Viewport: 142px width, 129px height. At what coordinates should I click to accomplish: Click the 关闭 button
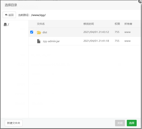pyautogui.click(x=120, y=123)
